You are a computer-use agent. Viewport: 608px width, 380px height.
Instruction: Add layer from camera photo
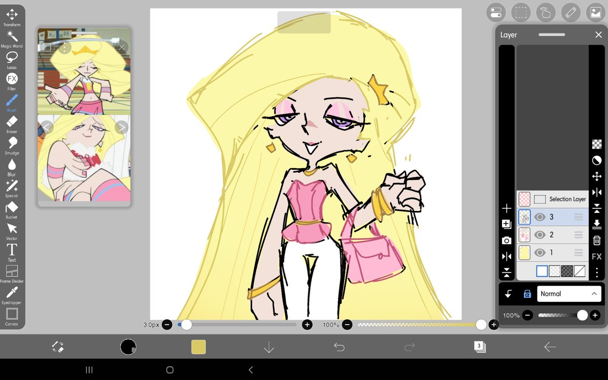click(x=507, y=240)
